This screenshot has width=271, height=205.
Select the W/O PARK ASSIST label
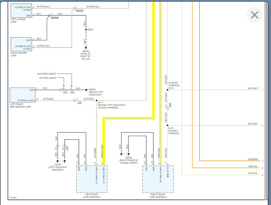tap(47, 74)
